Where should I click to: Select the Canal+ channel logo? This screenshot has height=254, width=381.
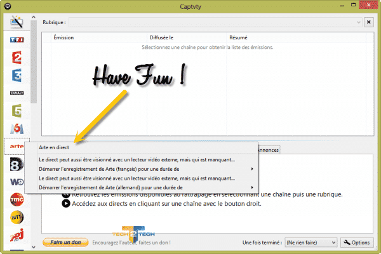click(17, 93)
